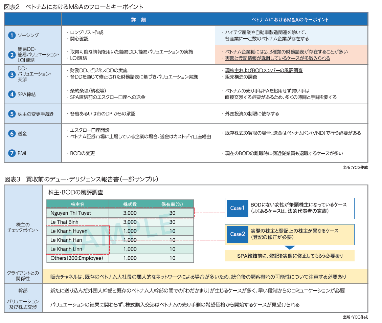Select the Le Thai Binh shareholder name
382x323 pixels.
[x=64, y=222]
